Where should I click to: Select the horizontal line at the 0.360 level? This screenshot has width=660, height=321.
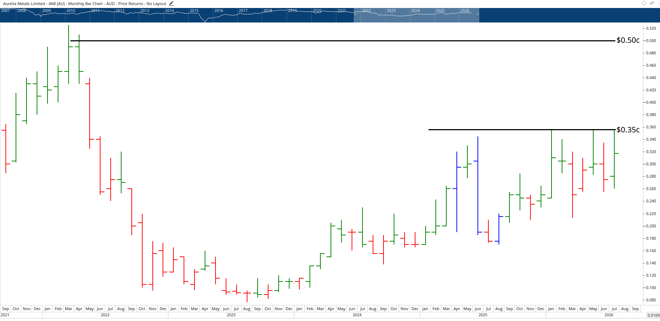522,129
